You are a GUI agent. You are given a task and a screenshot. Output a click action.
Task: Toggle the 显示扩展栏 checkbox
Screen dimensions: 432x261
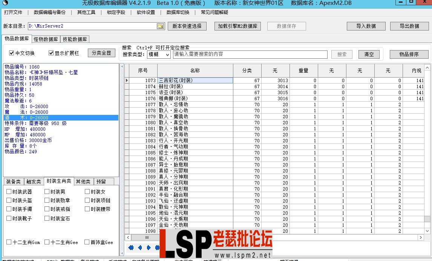[51, 53]
